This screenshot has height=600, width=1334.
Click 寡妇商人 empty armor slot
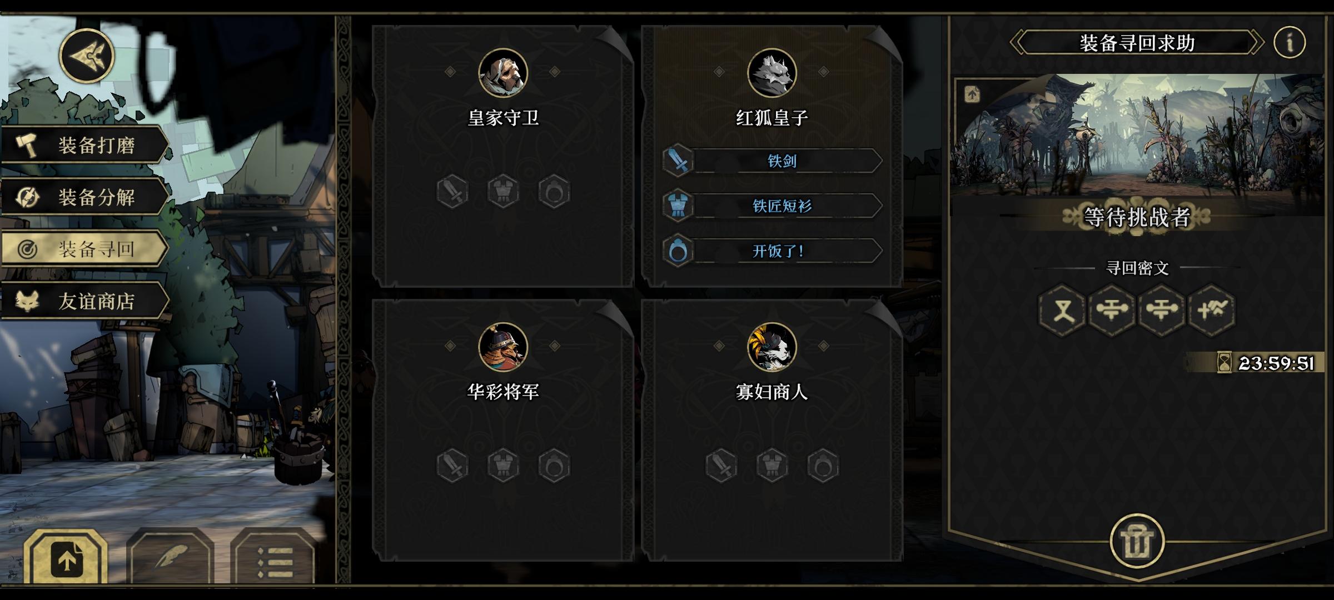(x=772, y=465)
